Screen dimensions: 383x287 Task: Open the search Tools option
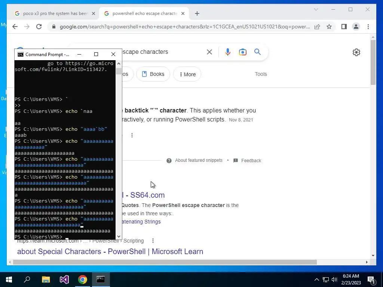[x=261, y=74]
